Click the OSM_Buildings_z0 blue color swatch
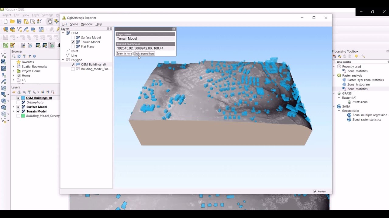Viewport: 389px width, 218px height. coord(23,98)
